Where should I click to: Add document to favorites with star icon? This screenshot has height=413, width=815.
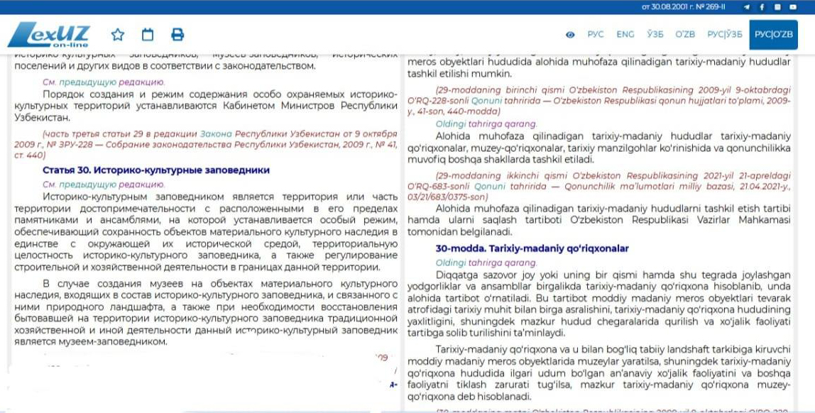tap(118, 34)
